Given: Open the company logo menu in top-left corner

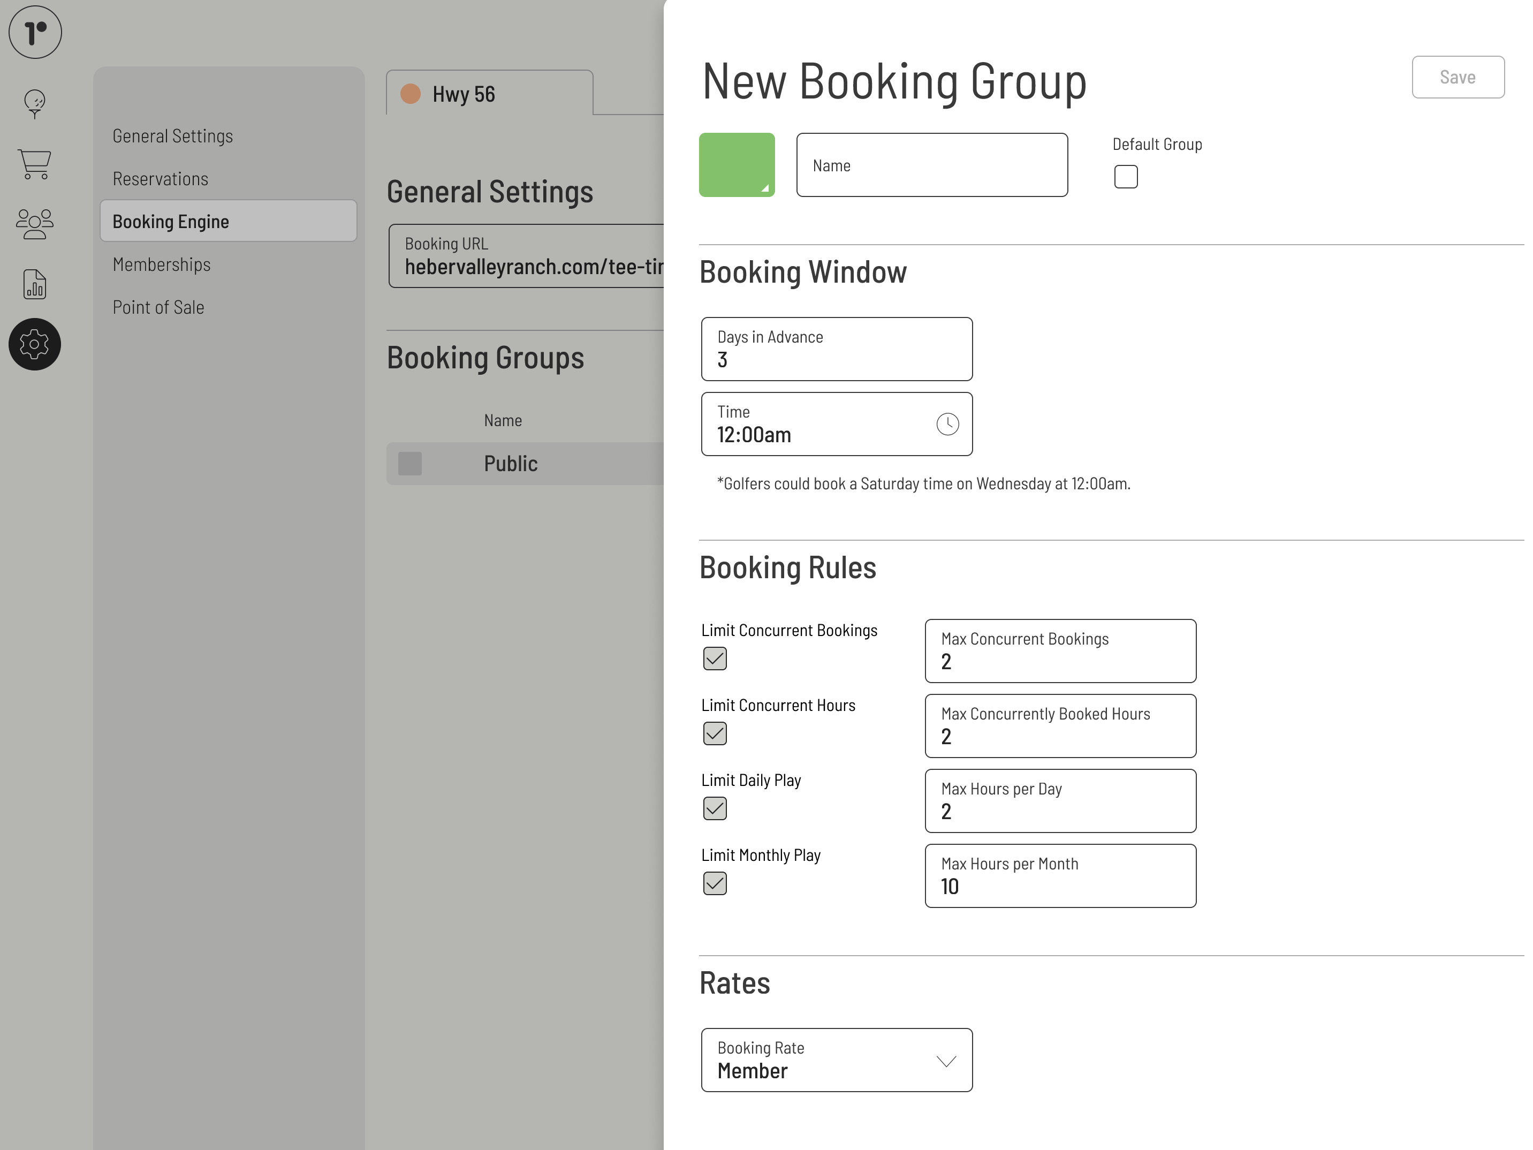Looking at the screenshot, I should pos(35,32).
